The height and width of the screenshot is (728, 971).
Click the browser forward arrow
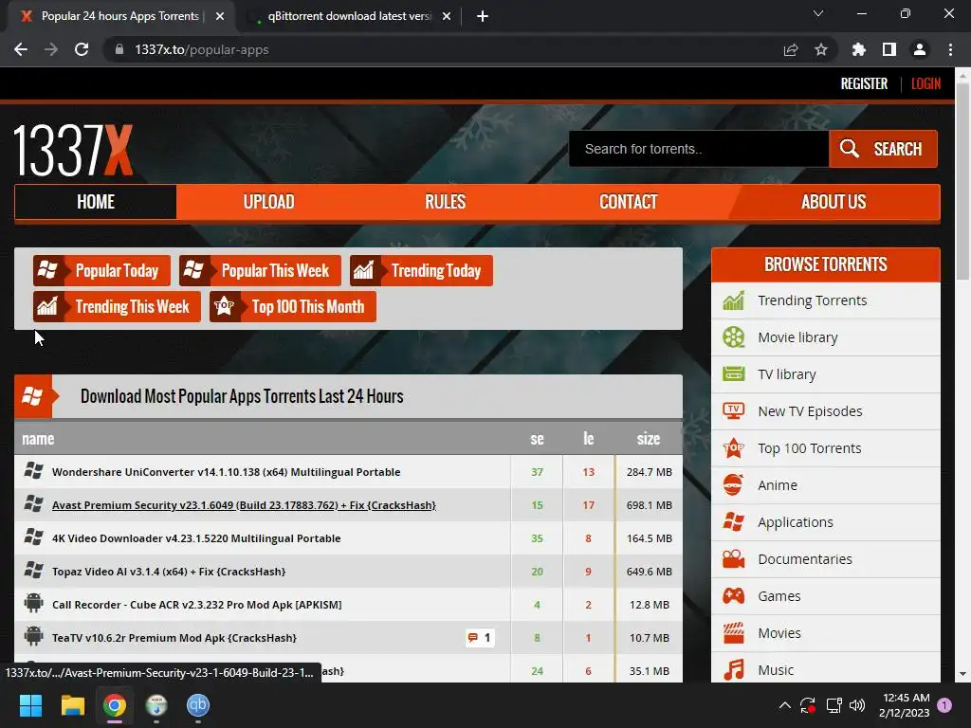(x=51, y=49)
